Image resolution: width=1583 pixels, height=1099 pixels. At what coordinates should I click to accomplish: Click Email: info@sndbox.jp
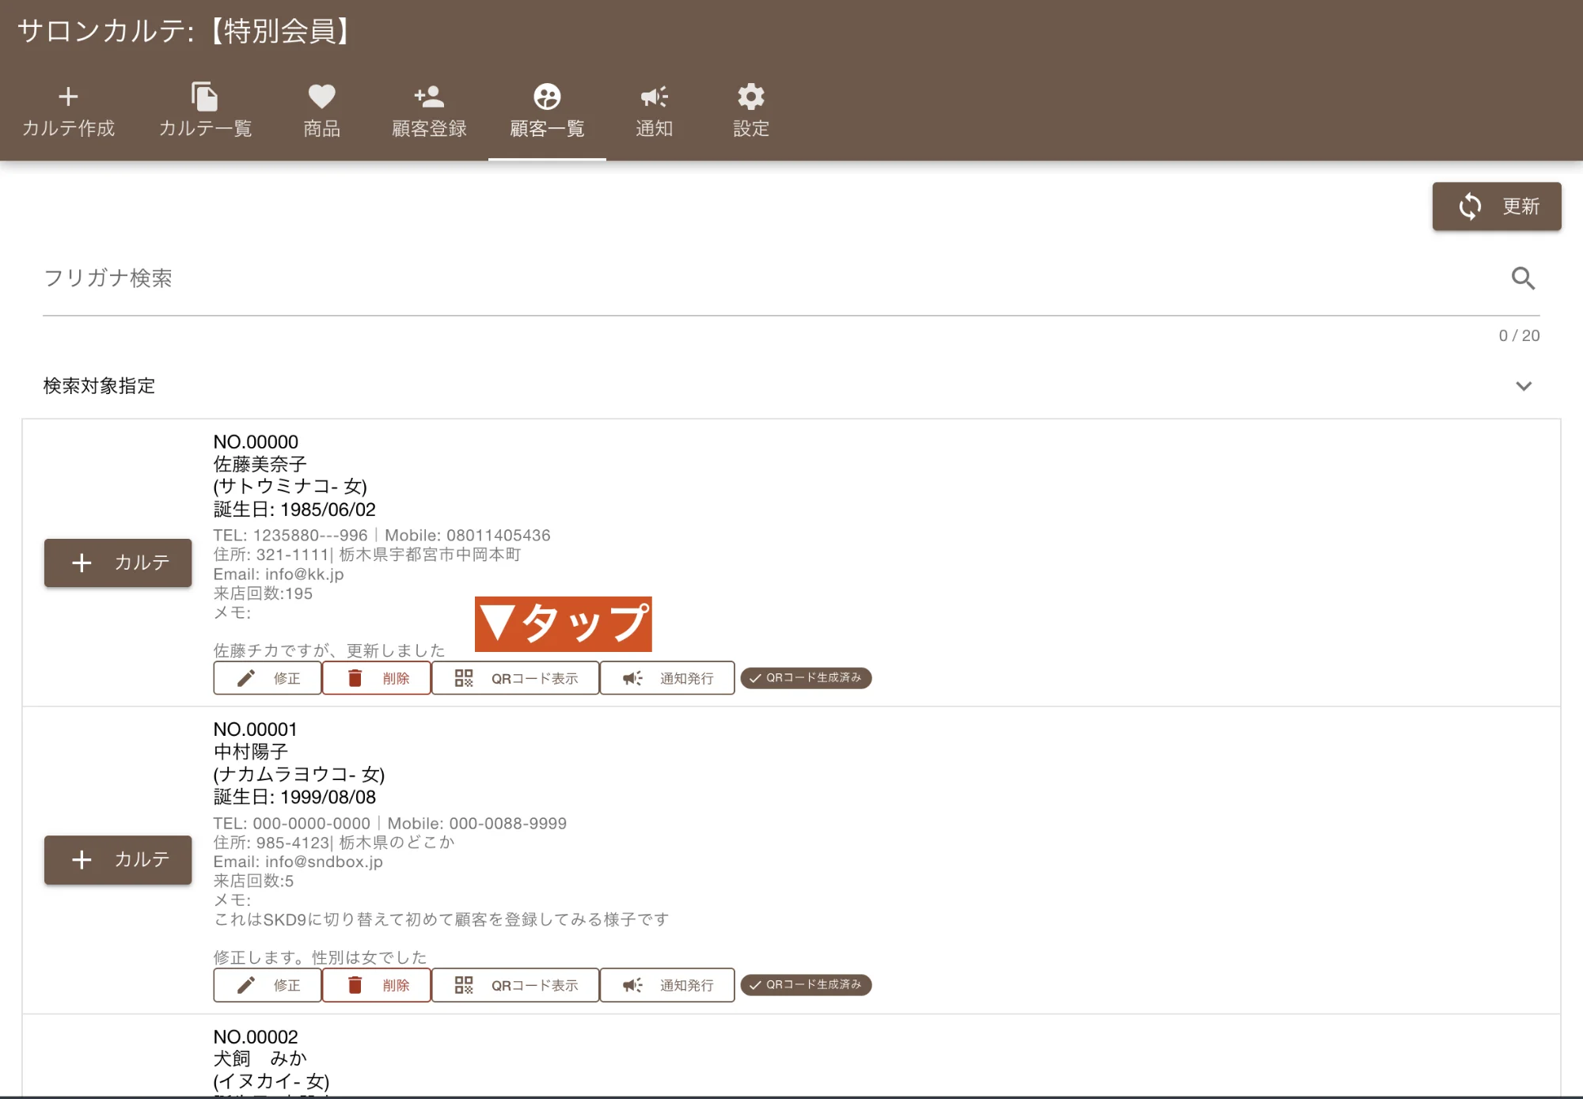(298, 862)
